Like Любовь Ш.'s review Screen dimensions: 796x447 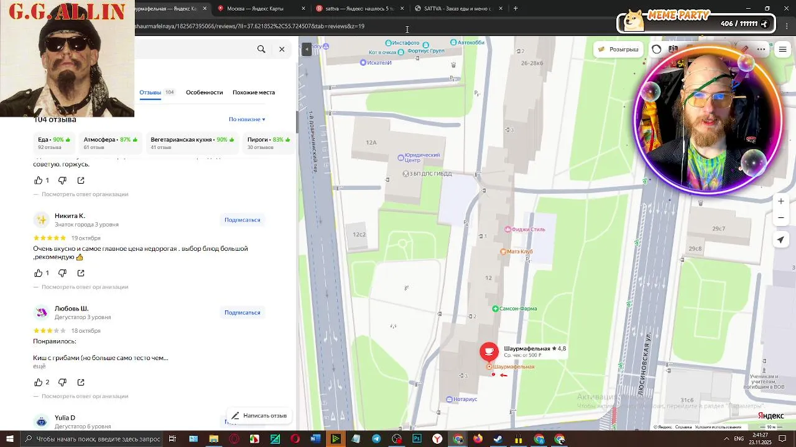(39, 382)
